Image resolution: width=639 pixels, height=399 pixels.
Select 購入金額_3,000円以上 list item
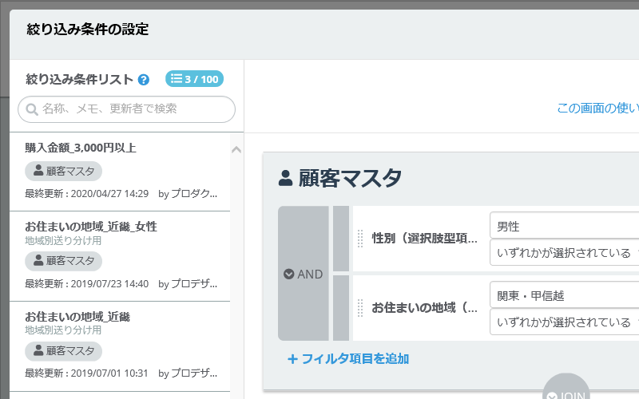[120, 172]
